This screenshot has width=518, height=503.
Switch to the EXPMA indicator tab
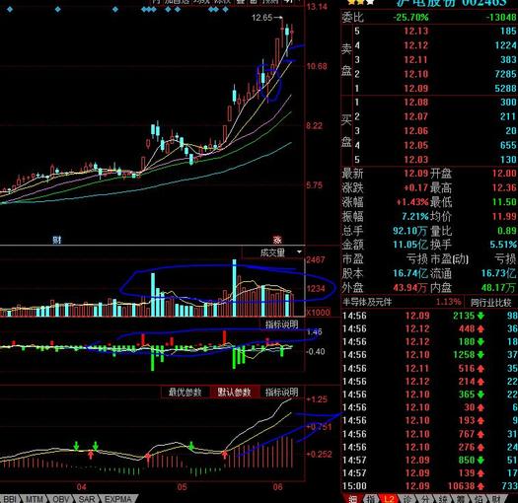coord(118,499)
